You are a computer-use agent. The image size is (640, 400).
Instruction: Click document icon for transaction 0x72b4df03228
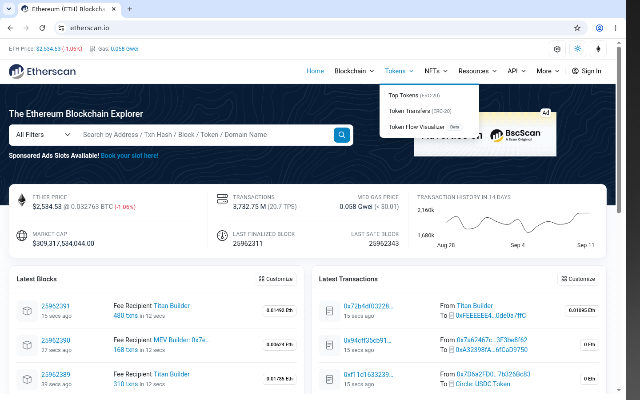pos(329,311)
